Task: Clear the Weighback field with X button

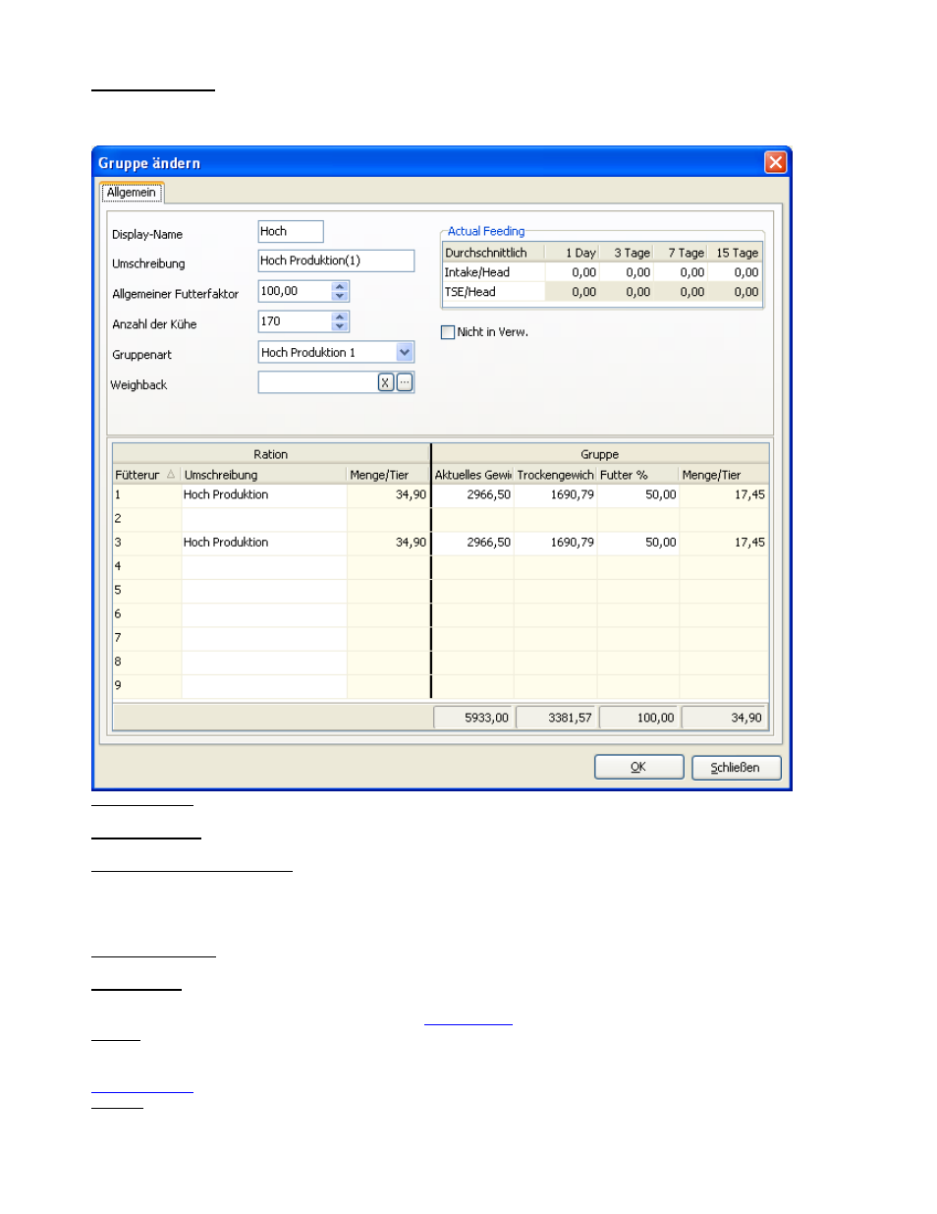Action: pos(386,383)
